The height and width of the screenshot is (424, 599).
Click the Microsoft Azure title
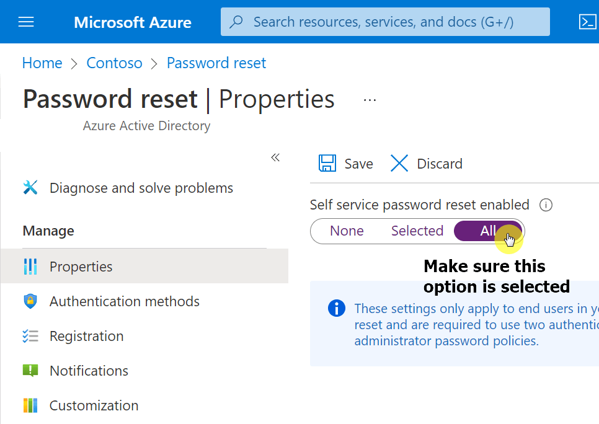[x=133, y=22]
